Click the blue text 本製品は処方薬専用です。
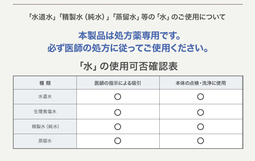 point(130,36)
